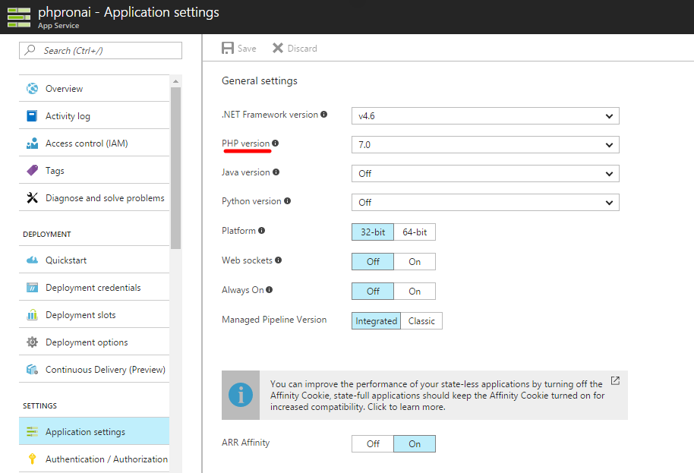Open the Python version dropdown
Viewport: 694px width, 473px height.
tap(485, 202)
